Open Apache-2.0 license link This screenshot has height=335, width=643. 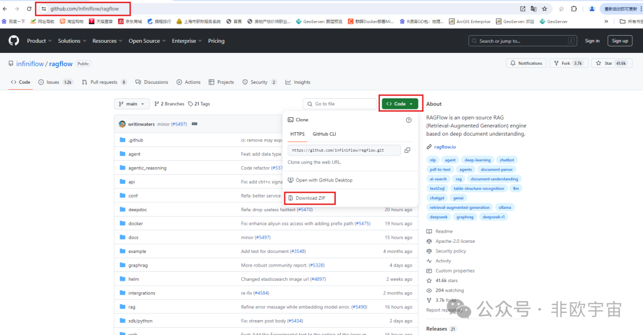pos(455,241)
